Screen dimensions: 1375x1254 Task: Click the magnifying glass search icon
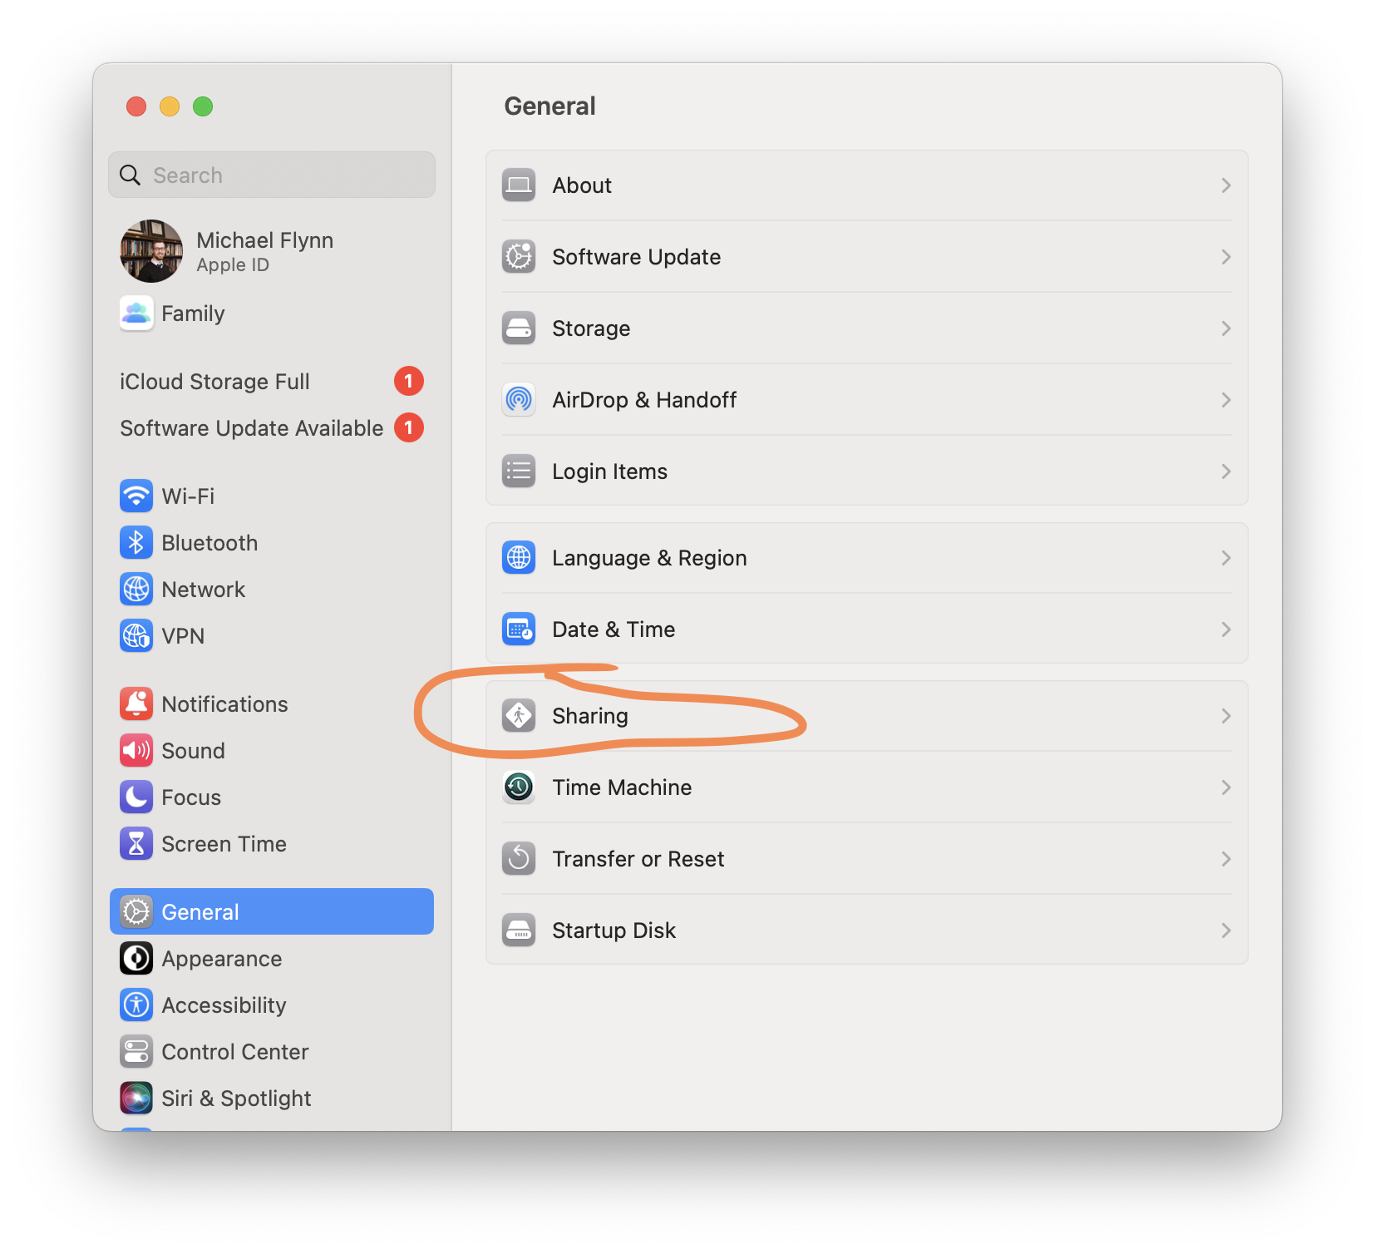coord(130,175)
